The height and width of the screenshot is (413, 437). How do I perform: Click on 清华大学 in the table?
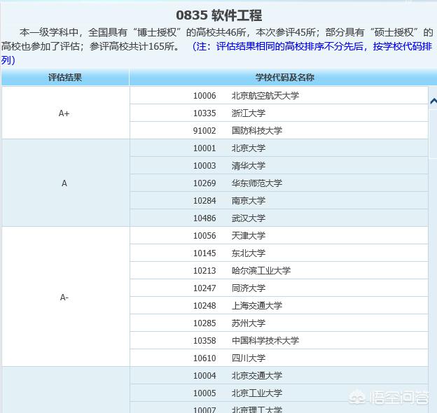coord(248,166)
